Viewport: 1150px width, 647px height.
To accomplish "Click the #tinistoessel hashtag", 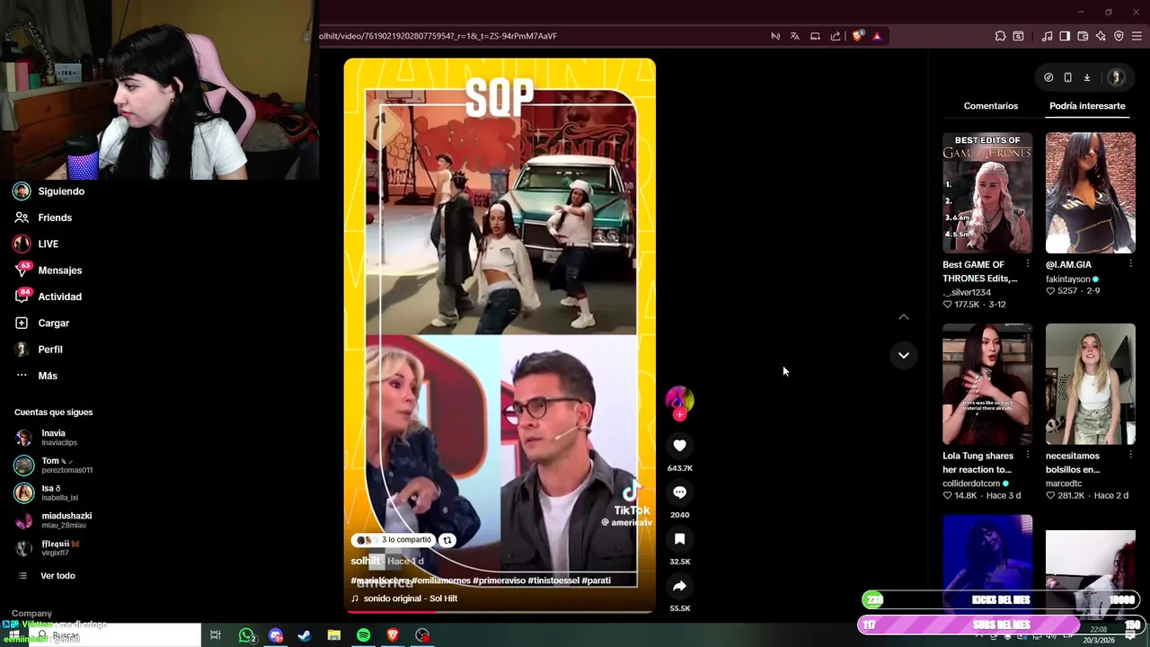I will click(x=553, y=581).
